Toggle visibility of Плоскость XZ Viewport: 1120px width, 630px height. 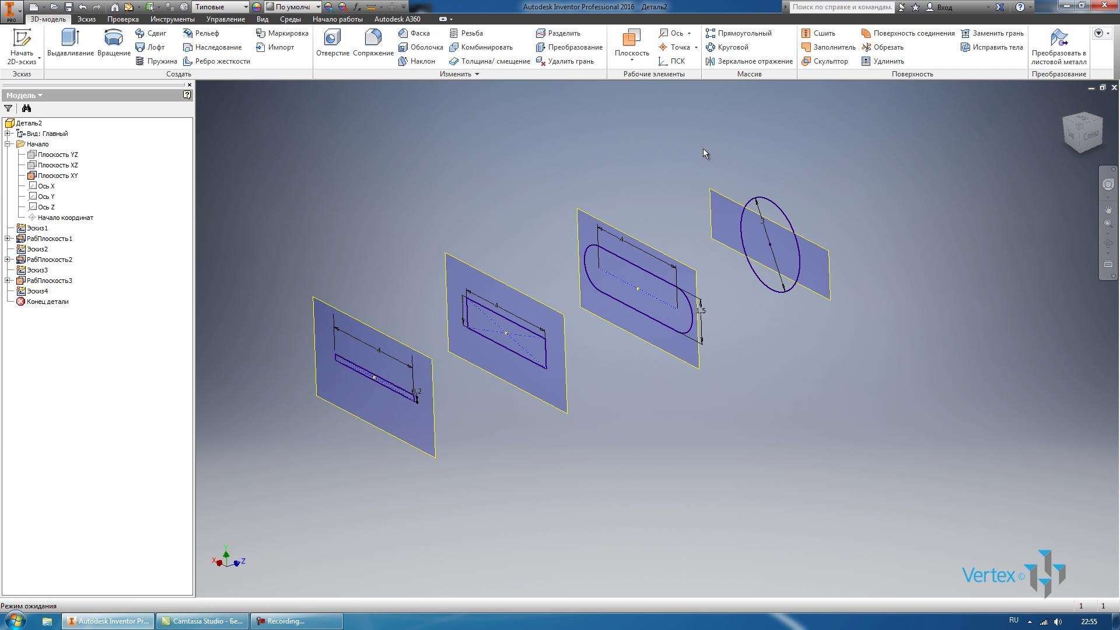[58, 164]
